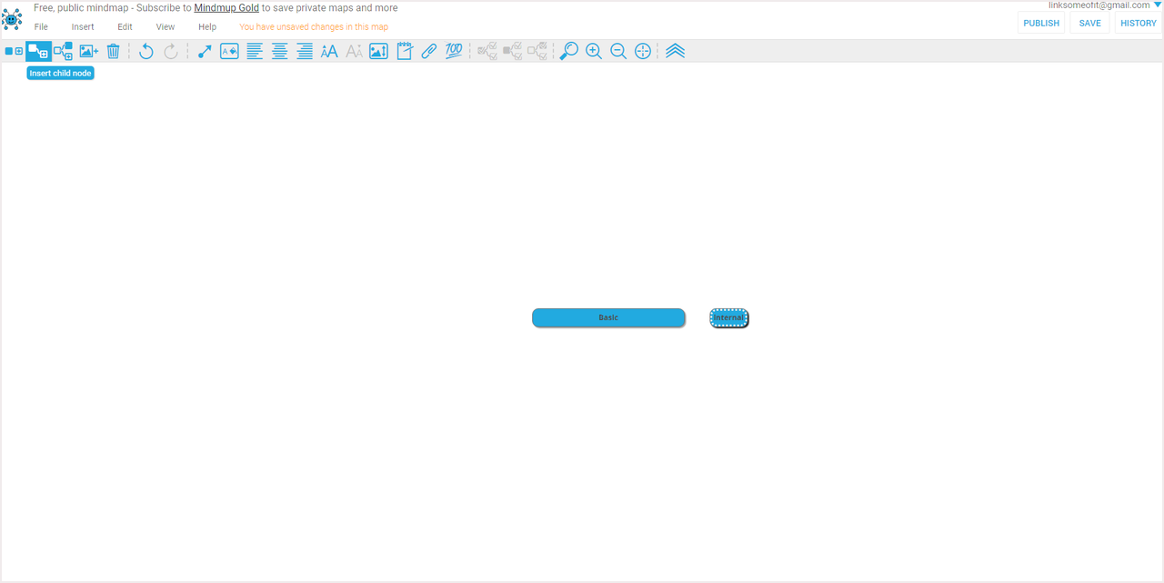Select the Internal node on the map

pyautogui.click(x=729, y=317)
